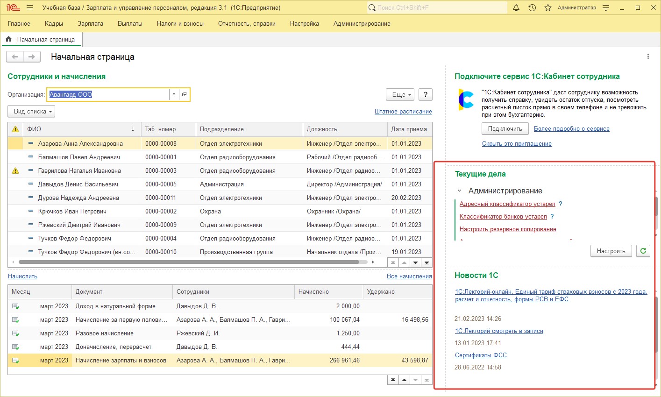
Task: Click the Организация input field
Action: [x=108, y=94]
